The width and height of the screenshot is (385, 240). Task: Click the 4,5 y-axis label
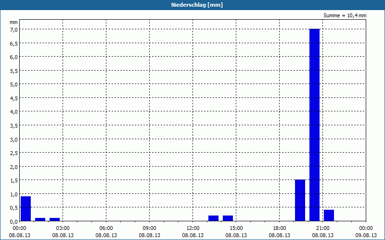13,98
